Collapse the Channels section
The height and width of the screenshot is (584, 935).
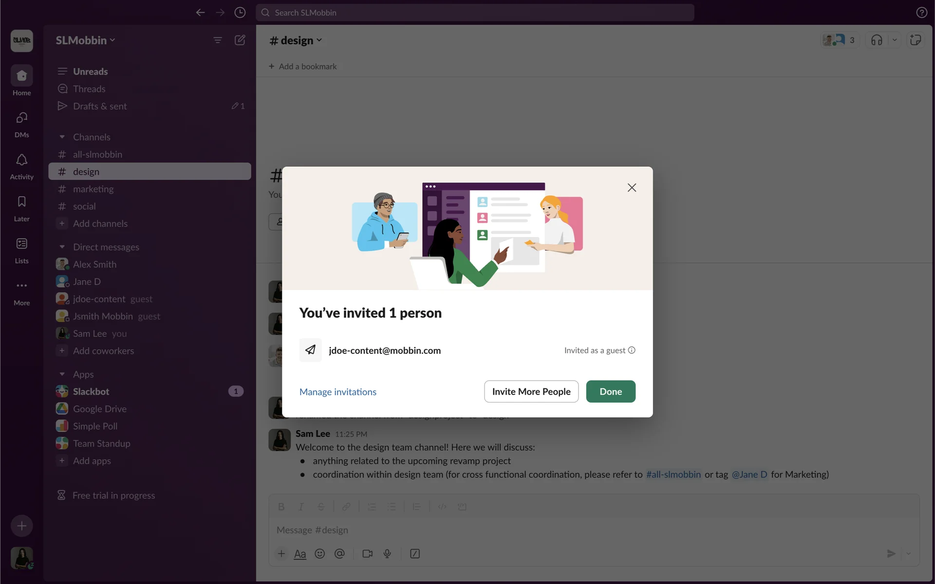(x=62, y=137)
